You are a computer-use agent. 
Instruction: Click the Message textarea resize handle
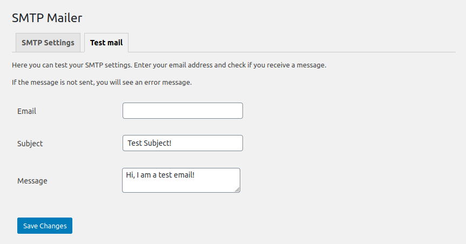(x=237, y=189)
